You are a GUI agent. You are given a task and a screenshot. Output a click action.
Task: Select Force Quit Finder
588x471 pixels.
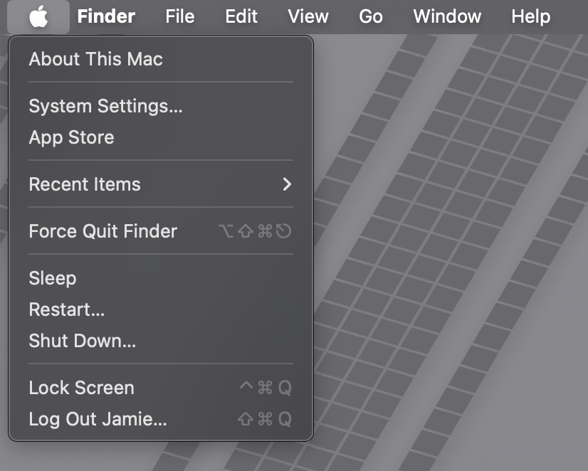click(103, 231)
